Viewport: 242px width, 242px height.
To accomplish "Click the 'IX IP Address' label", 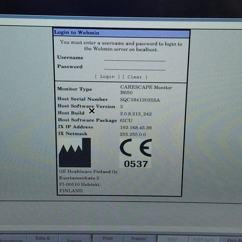I will click(75, 127).
